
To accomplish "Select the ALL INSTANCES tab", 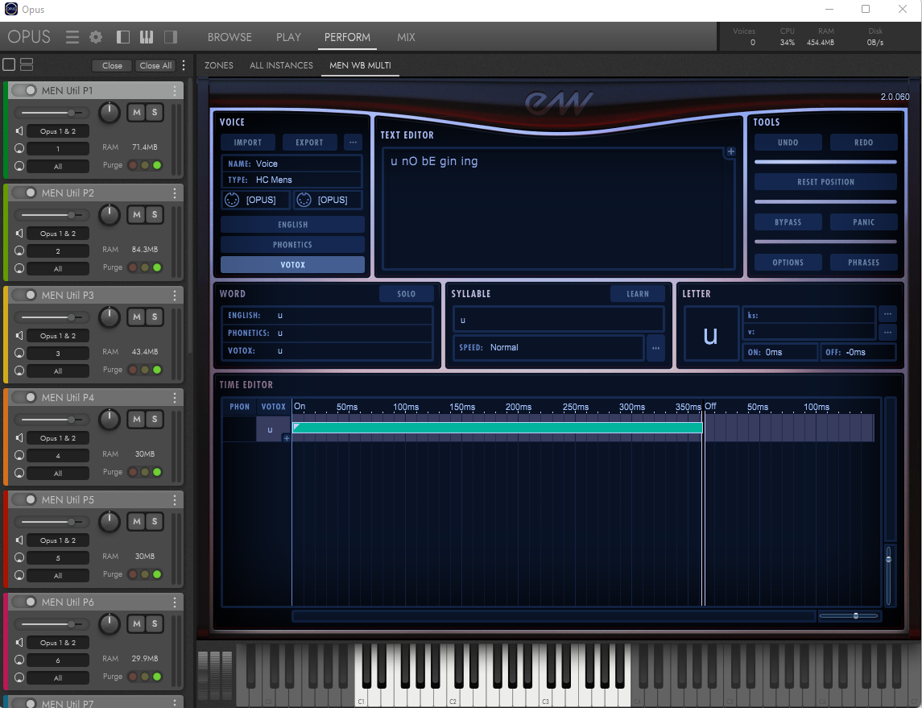I will pyautogui.click(x=281, y=65).
